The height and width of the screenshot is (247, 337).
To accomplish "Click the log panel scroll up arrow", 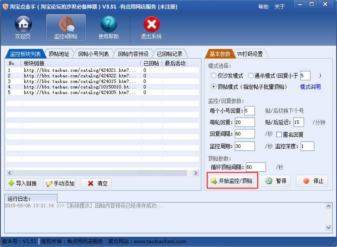I will (328, 206).
